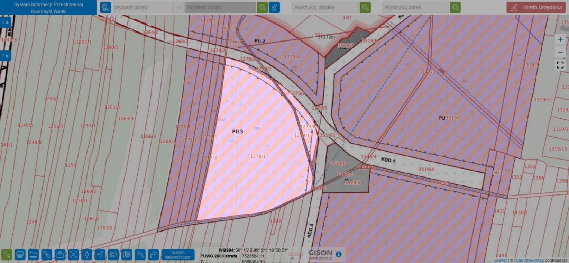Image resolution: width=569 pixels, height=263 pixels.
Task: Click the blue search-type icon before Wybierz obręb
Action: coord(105,7)
